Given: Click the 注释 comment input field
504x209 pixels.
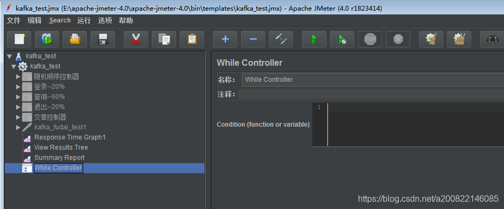Looking at the screenshot, I should coord(371,95).
